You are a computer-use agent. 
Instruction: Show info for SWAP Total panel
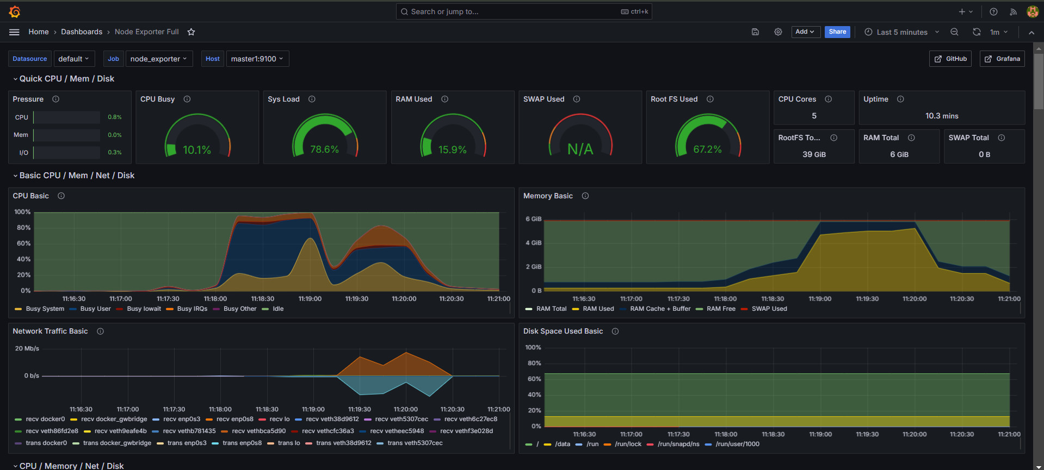(x=1001, y=137)
